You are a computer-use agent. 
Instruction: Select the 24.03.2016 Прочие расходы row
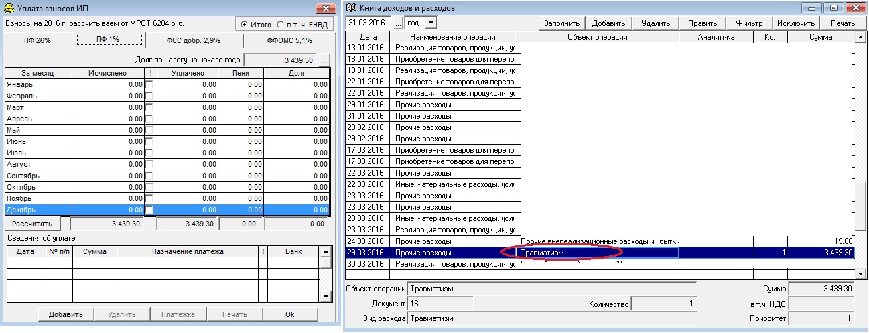[429, 241]
